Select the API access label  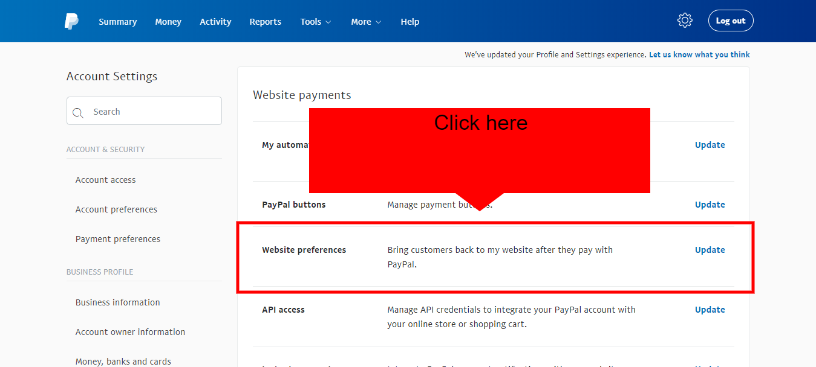[x=283, y=310]
